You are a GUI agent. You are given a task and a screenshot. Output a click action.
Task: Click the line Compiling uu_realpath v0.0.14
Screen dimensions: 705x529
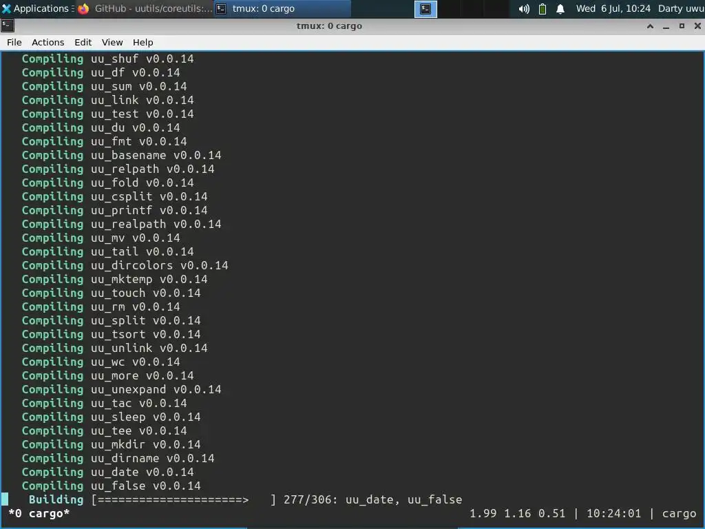pos(121,224)
